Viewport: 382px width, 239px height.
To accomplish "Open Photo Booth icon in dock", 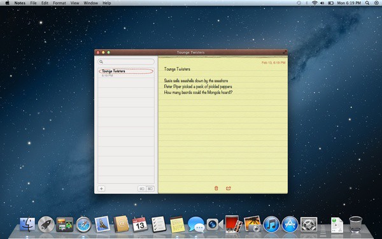I will (234, 224).
